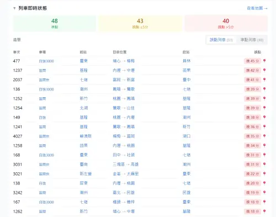This screenshot has width=276, height=217.
Task: Click the 晚 19 分 delay badge
Action: tap(252, 193)
